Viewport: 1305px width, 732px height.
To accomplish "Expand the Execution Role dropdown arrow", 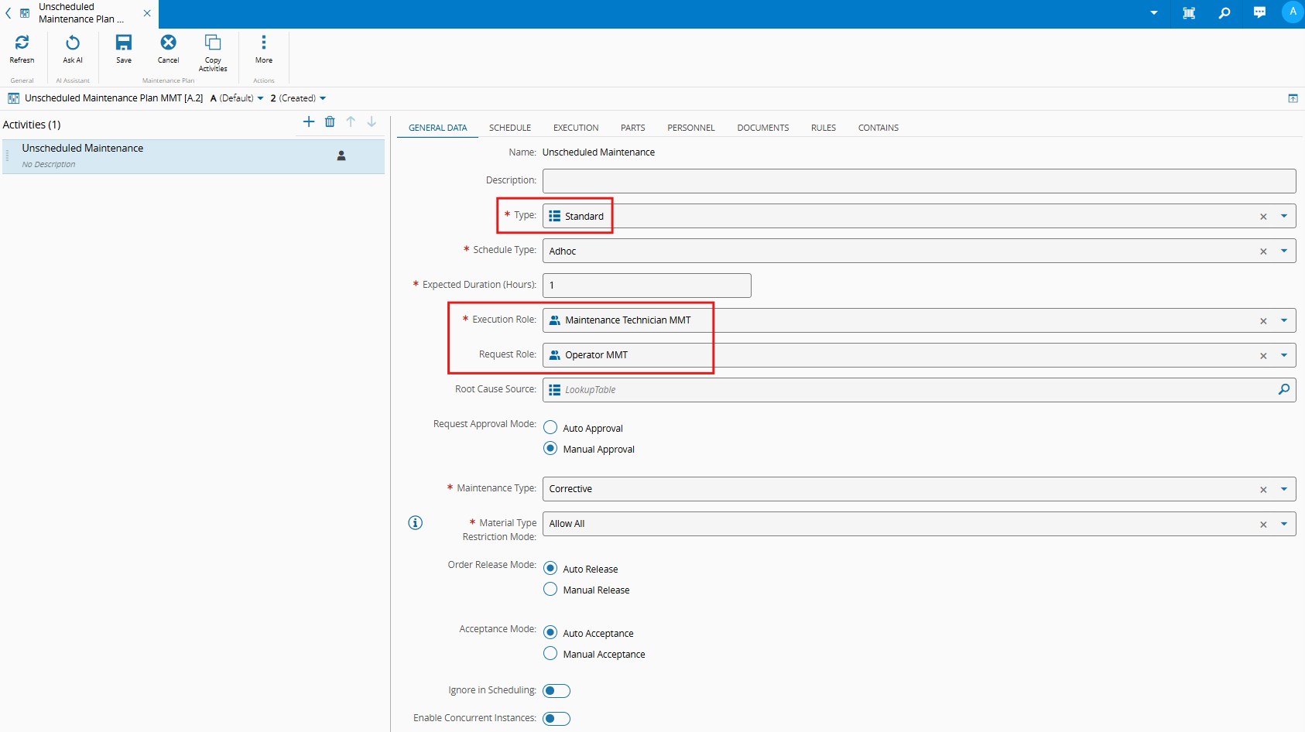I will click(1284, 320).
